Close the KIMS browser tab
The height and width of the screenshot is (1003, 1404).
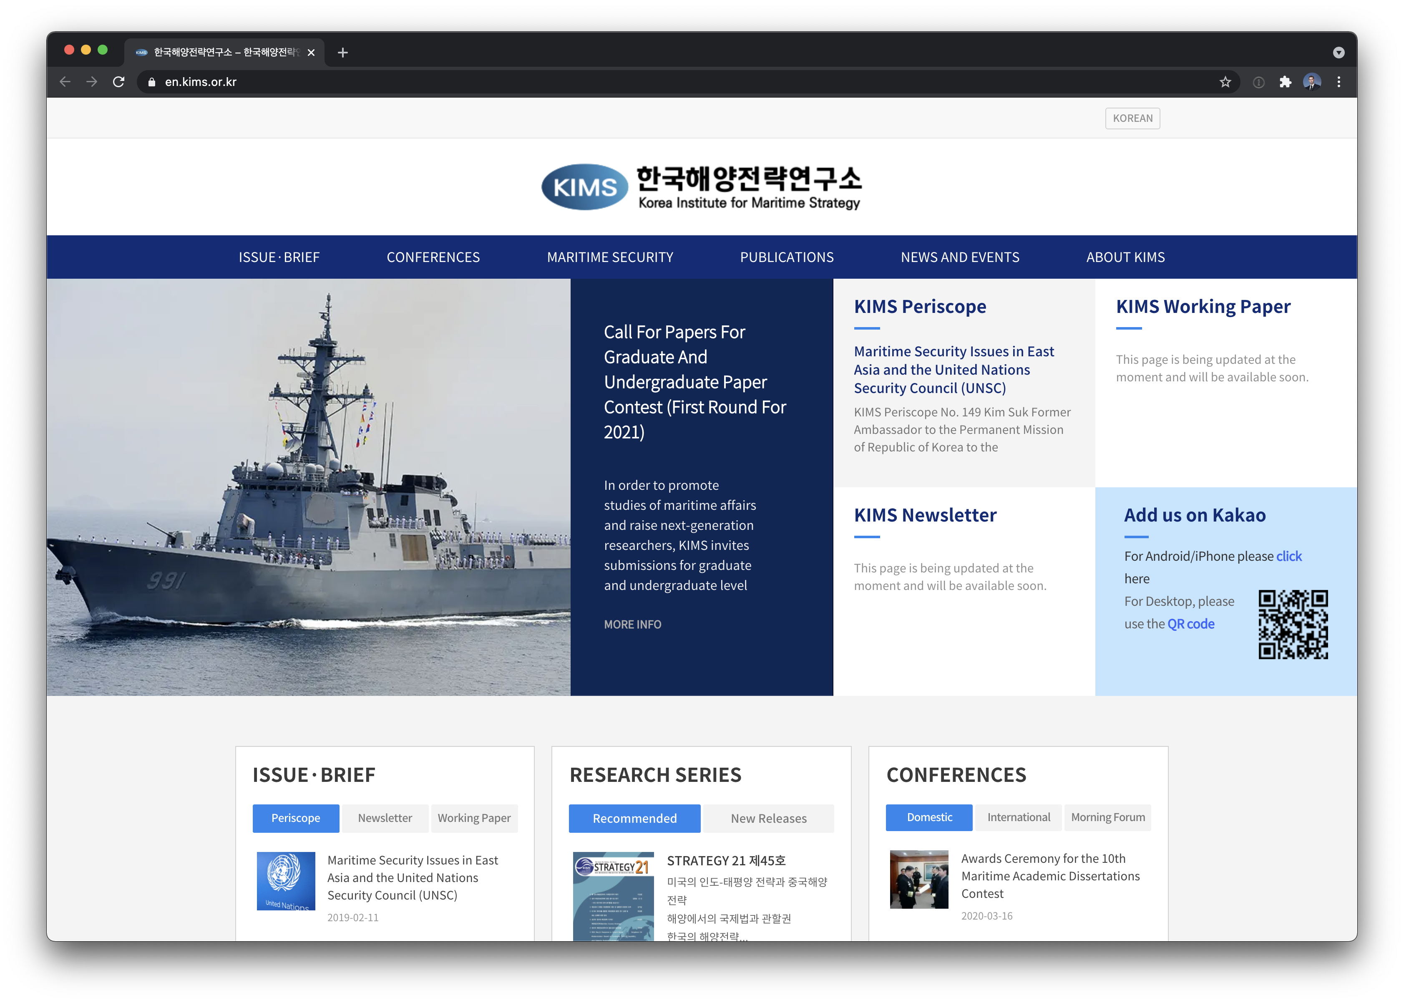311,53
